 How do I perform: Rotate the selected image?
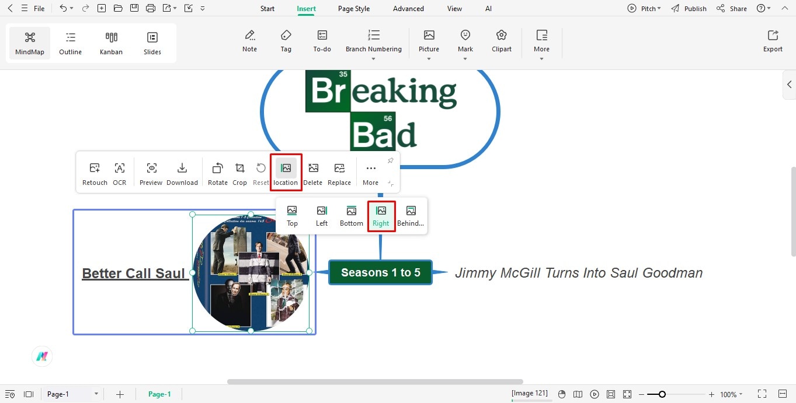(x=218, y=174)
